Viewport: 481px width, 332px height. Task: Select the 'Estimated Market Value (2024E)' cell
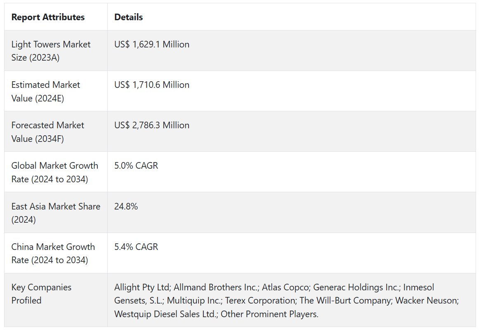[46, 91]
